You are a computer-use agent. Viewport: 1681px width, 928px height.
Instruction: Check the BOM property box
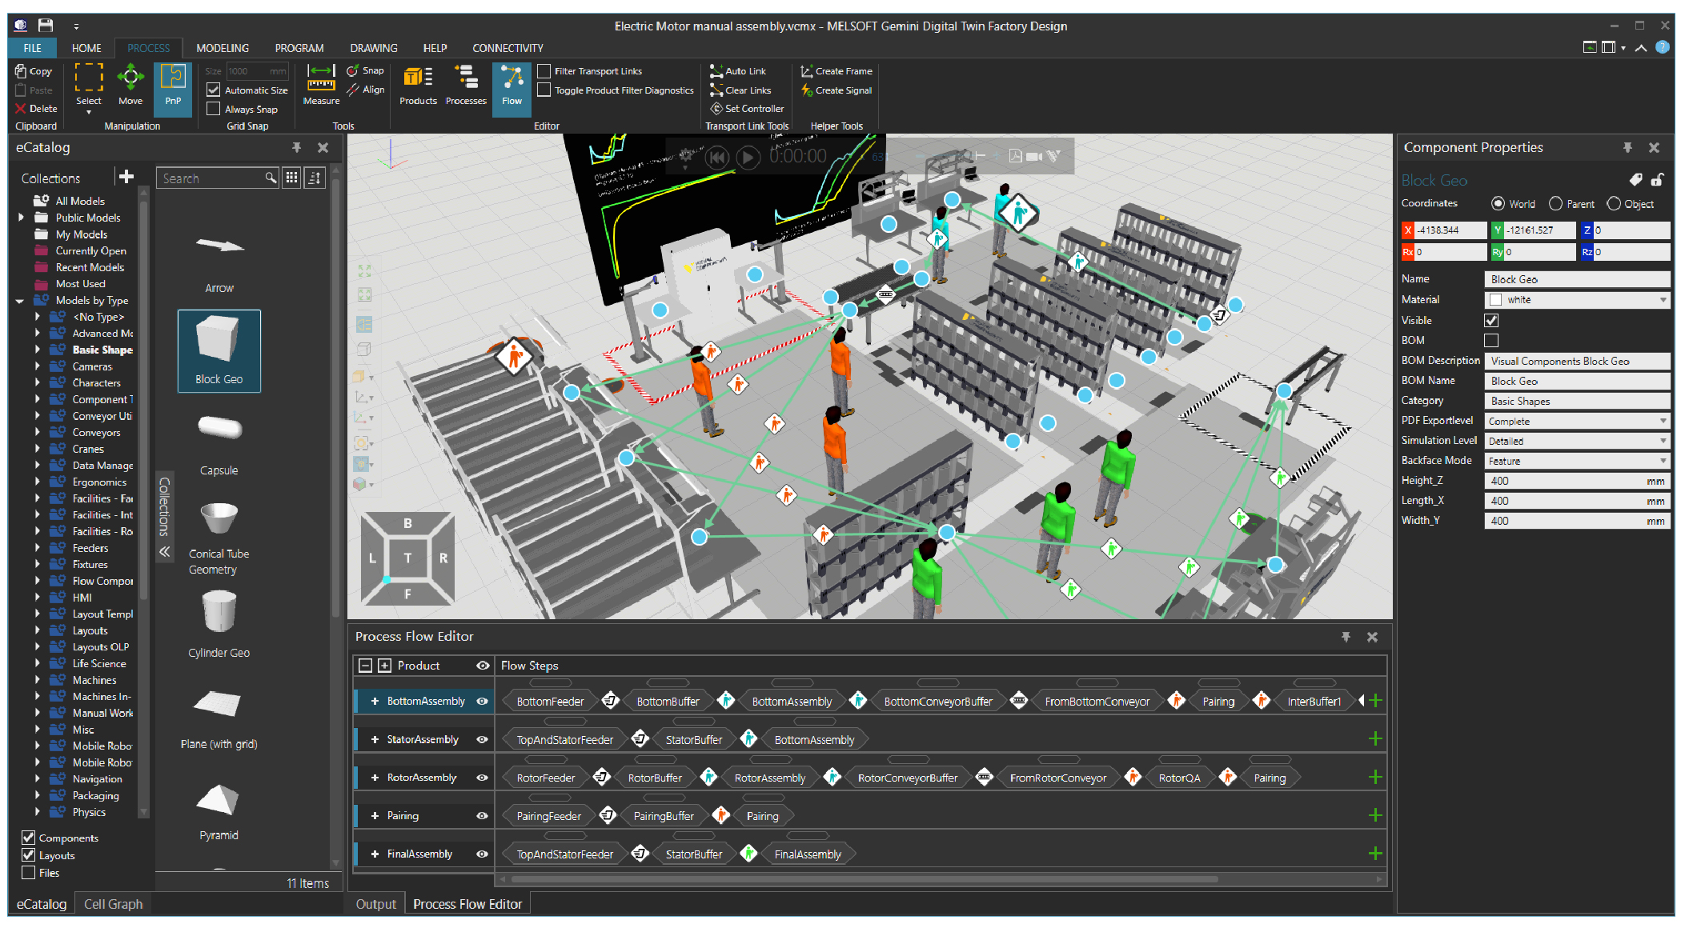coord(1491,341)
